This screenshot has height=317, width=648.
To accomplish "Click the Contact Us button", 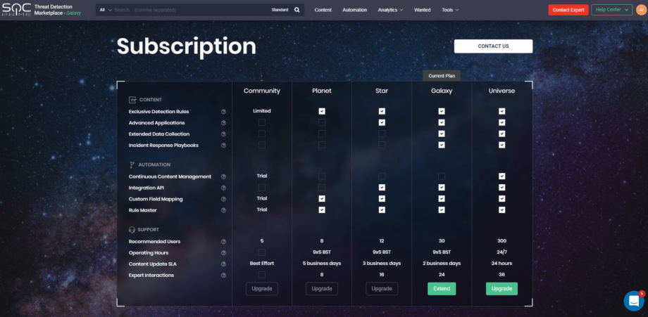I will point(493,46).
